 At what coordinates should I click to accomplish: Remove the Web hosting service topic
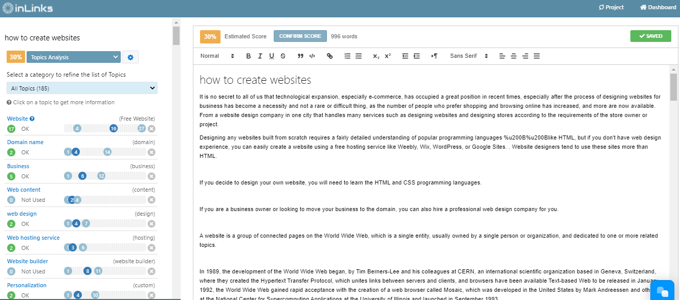click(x=151, y=248)
